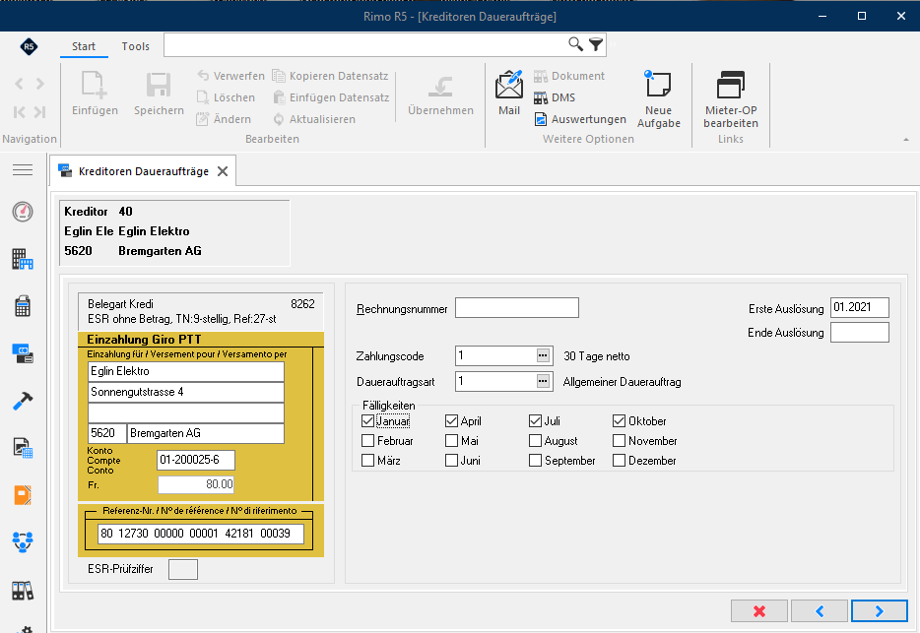Enable the Dezember due month
The image size is (920, 633).
pos(619,461)
